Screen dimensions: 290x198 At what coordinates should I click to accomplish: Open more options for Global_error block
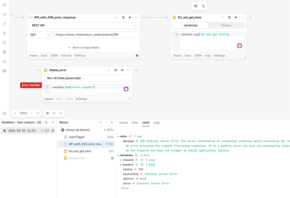pos(129,70)
